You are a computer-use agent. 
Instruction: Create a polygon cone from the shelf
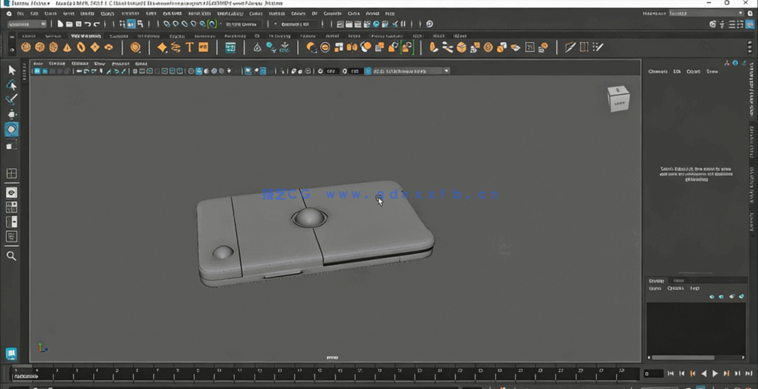[67, 47]
